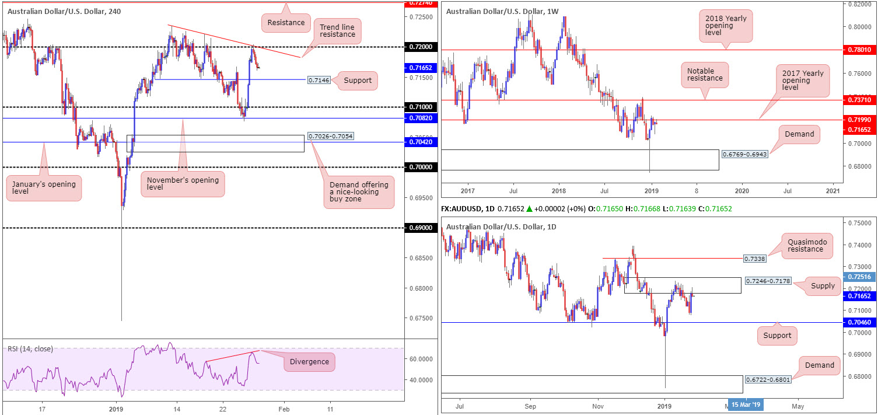Screen dimensions: 878x415
Task: Click the 0.6769-0.6943 weekly demand zone label
Action: (744, 155)
